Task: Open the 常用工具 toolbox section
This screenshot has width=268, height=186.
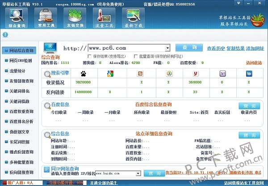Action: pos(46,18)
